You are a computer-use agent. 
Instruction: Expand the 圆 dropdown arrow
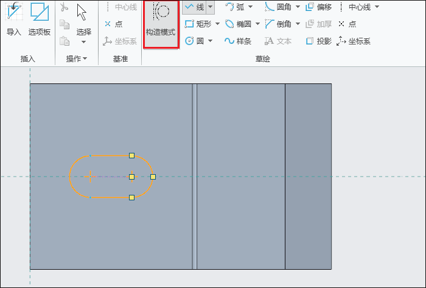pyautogui.click(x=211, y=41)
